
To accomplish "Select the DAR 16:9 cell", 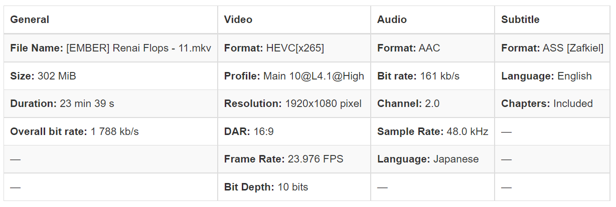I will pyautogui.click(x=249, y=132).
